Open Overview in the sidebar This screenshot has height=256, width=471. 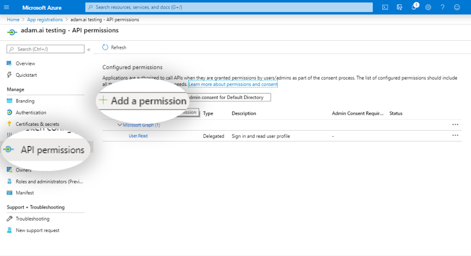[x=25, y=63]
